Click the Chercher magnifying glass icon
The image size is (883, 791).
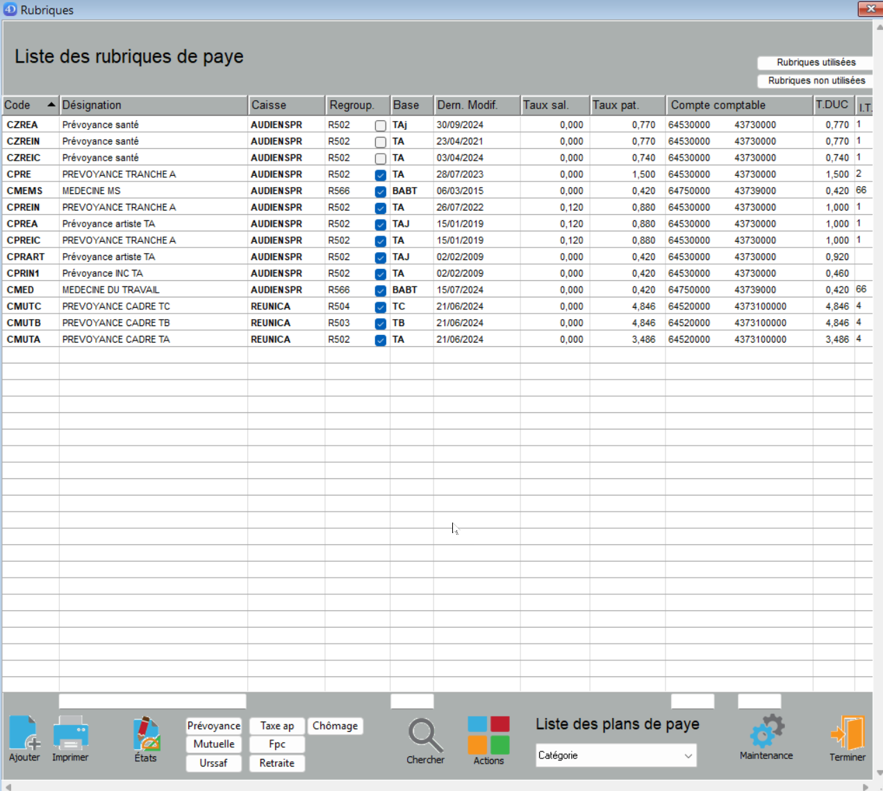point(425,735)
